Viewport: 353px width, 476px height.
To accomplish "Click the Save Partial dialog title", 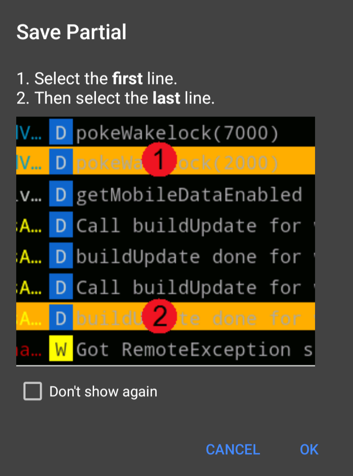I will [x=71, y=32].
